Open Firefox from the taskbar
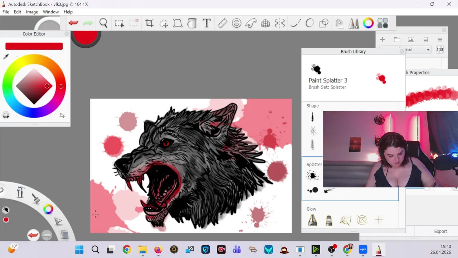458x258 pixels. coord(158,249)
